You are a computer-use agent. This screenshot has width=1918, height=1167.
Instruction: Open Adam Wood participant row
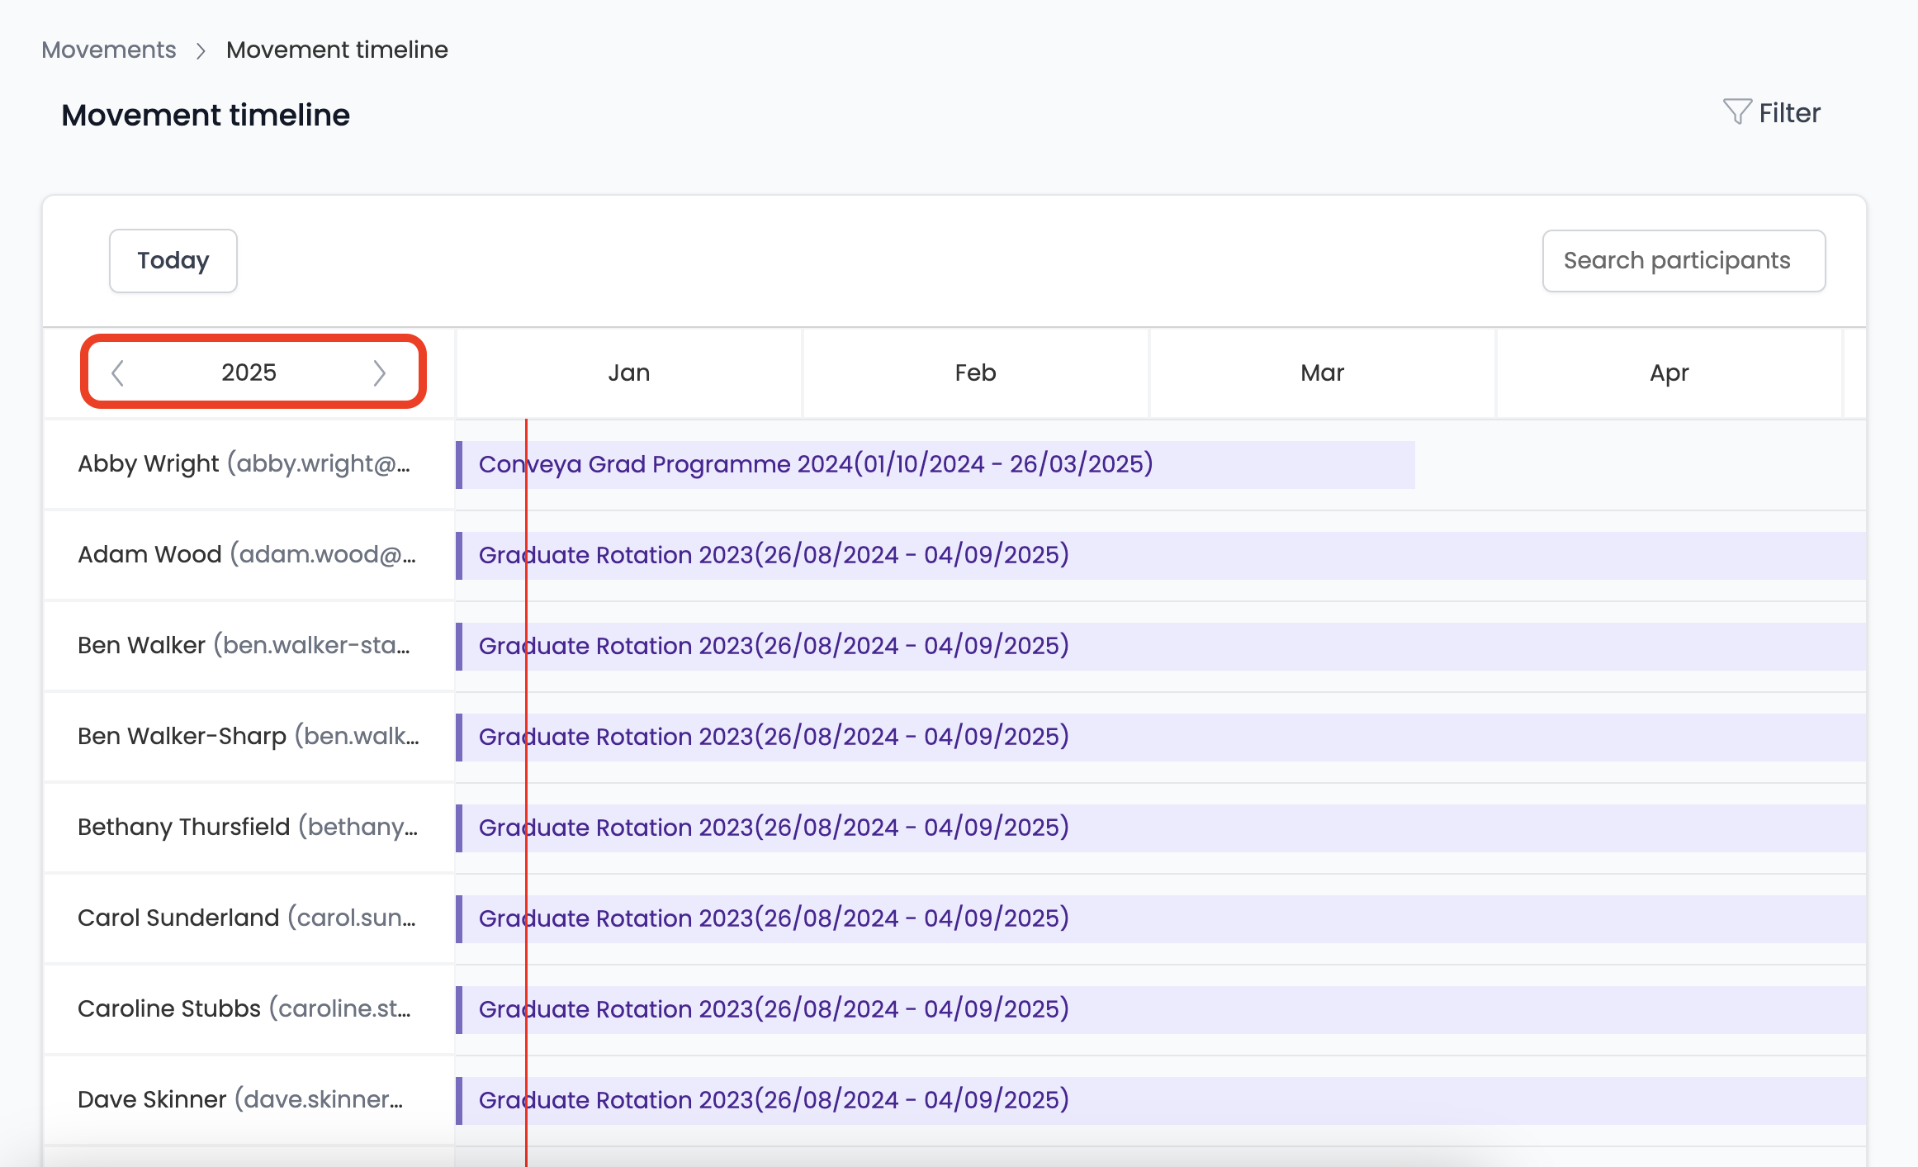click(249, 555)
